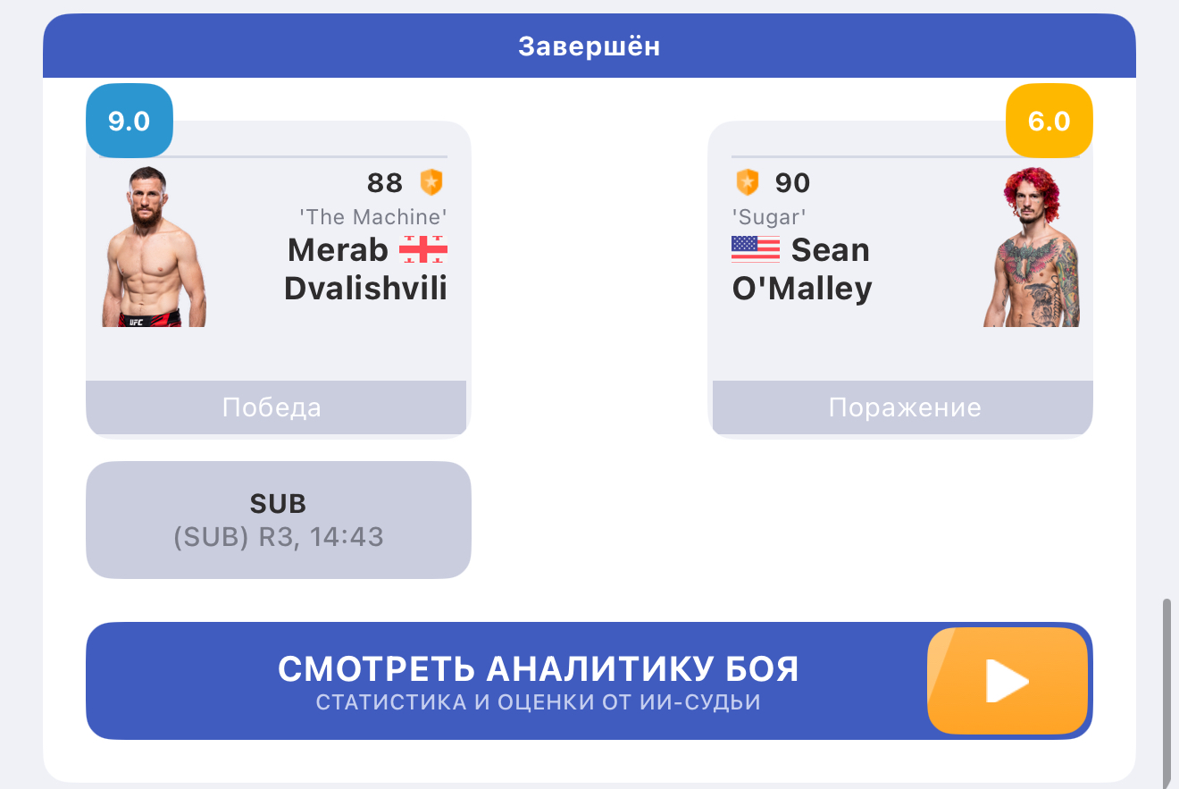Click the Победа result bar

pos(276,407)
